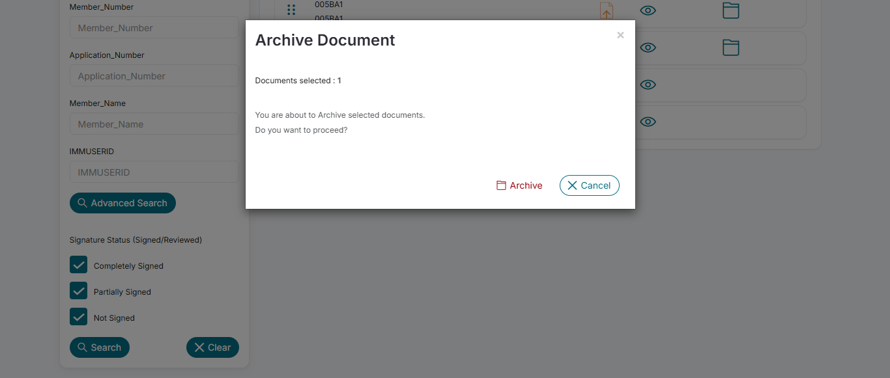The width and height of the screenshot is (890, 378).
Task: Cancel the Archive Document dialog
Action: pos(589,185)
